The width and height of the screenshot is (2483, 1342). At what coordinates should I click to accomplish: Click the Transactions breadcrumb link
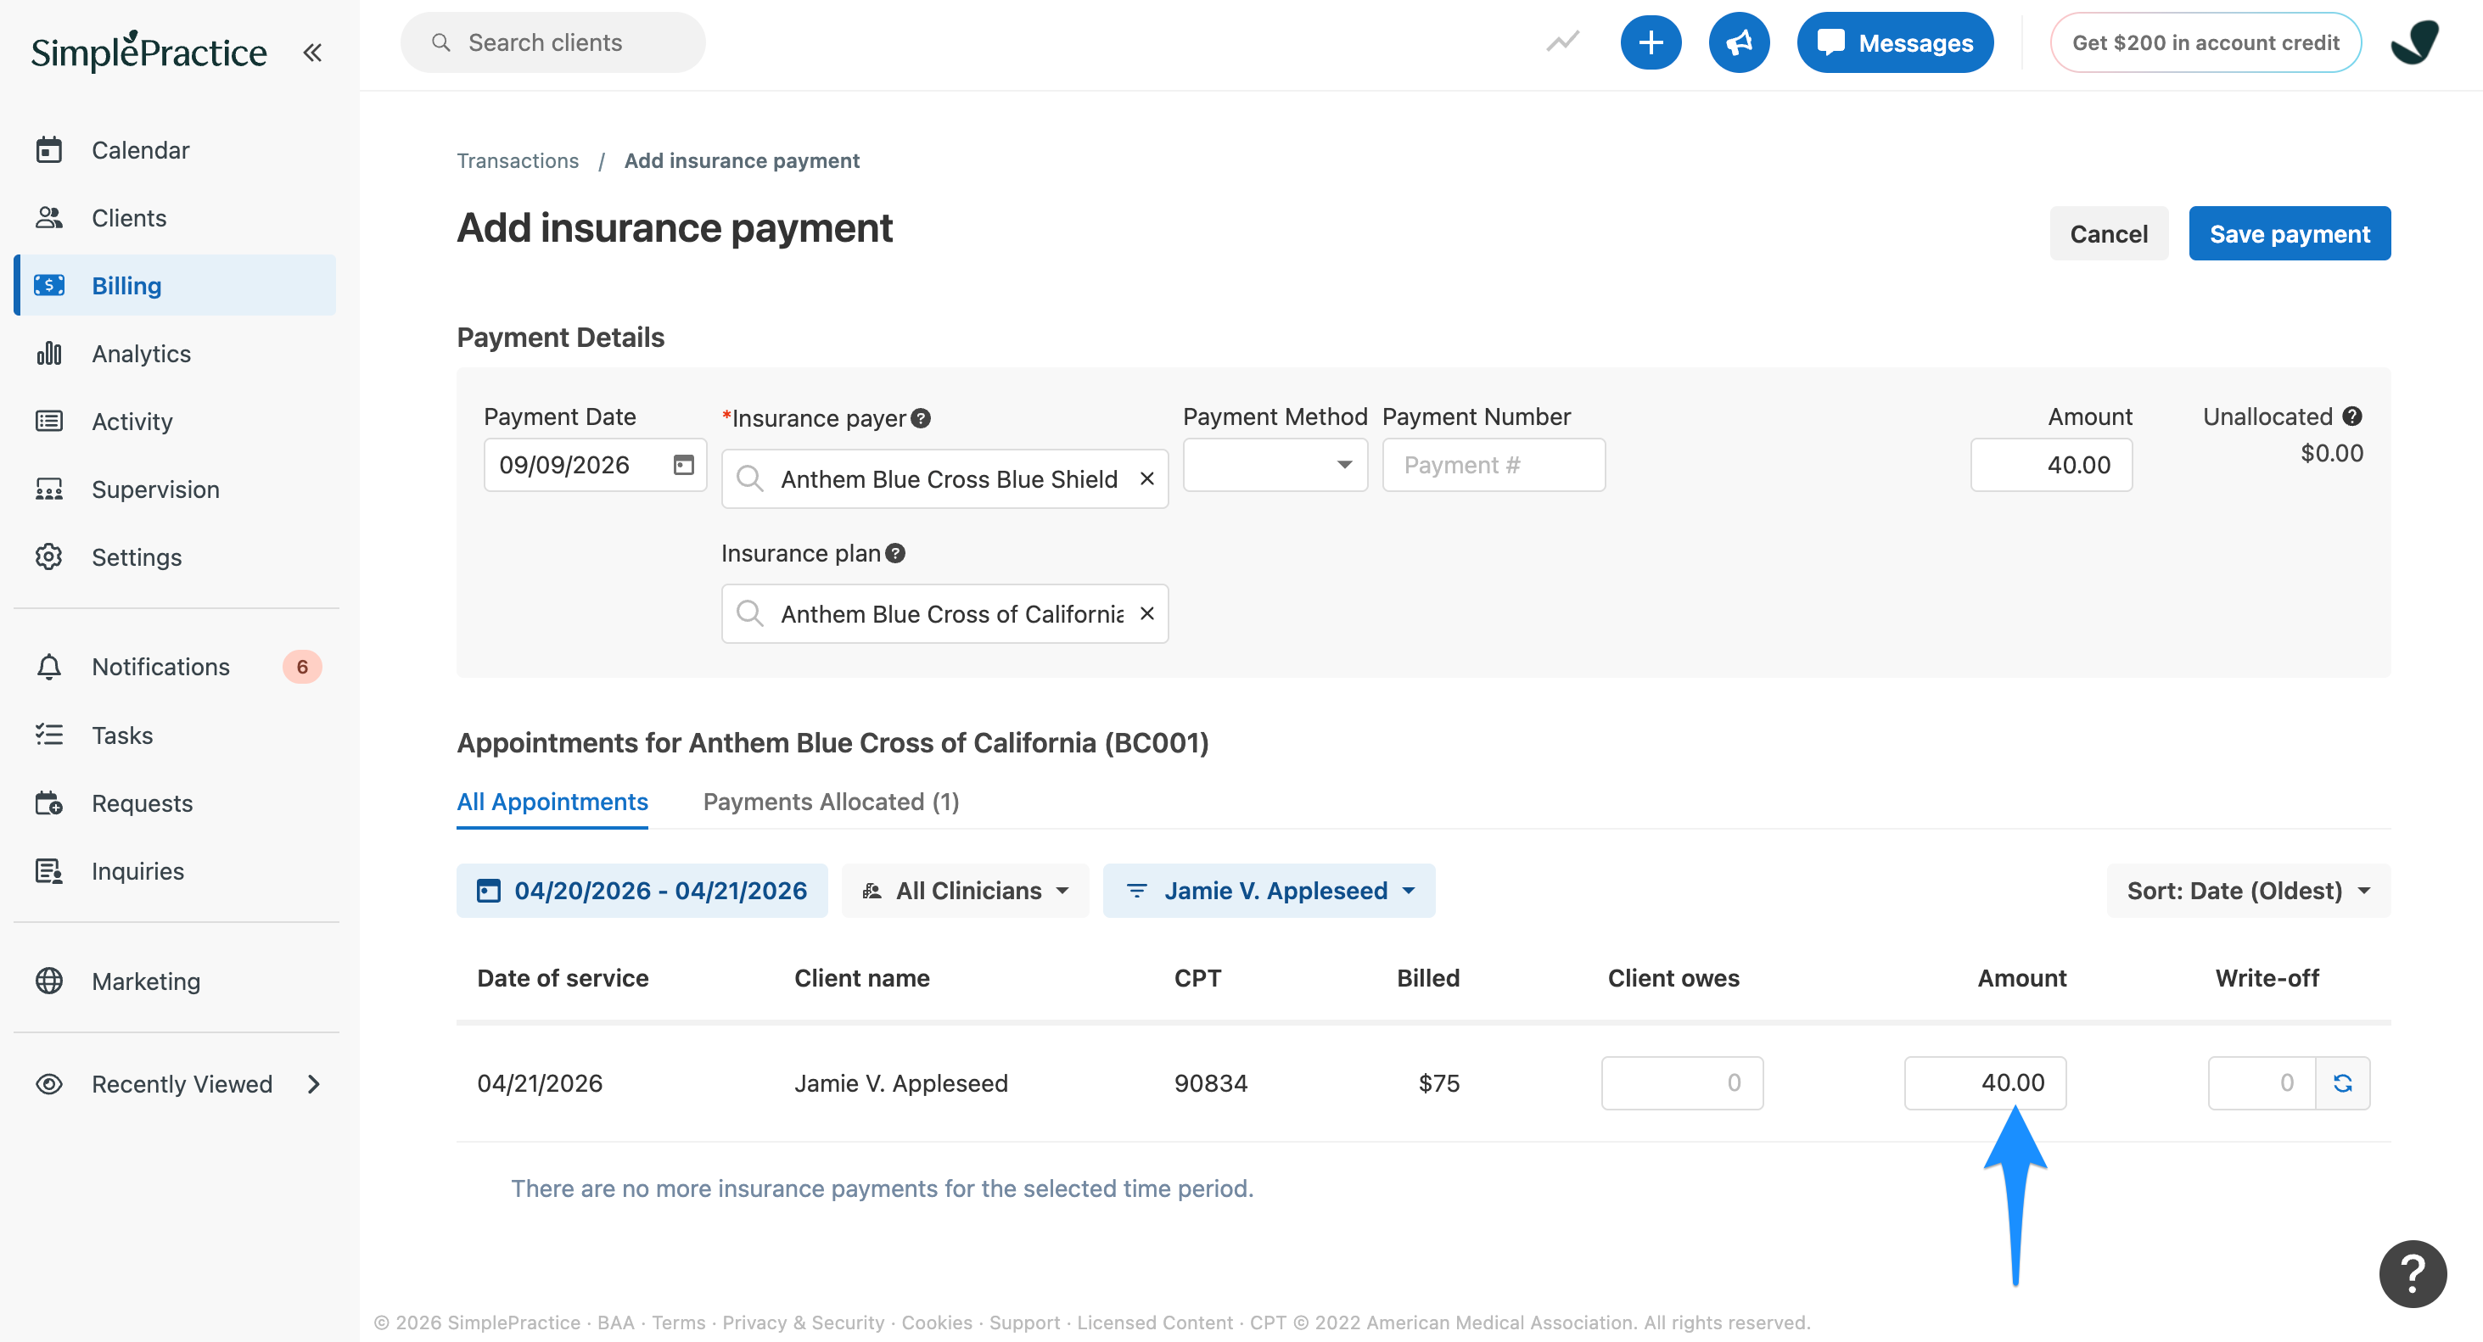[x=518, y=161]
